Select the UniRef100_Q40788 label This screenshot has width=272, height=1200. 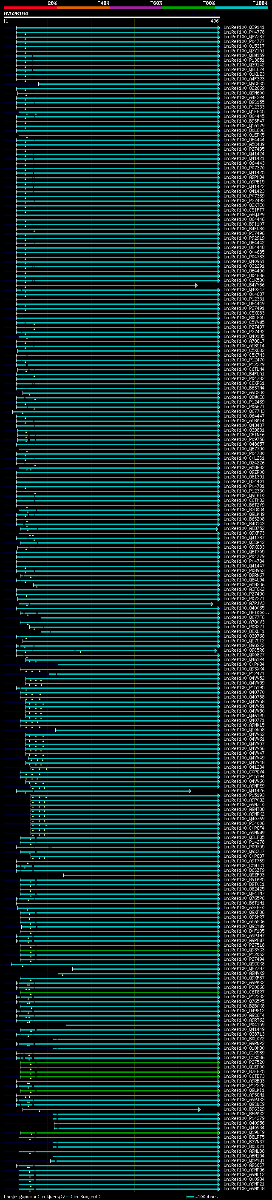coord(244,697)
